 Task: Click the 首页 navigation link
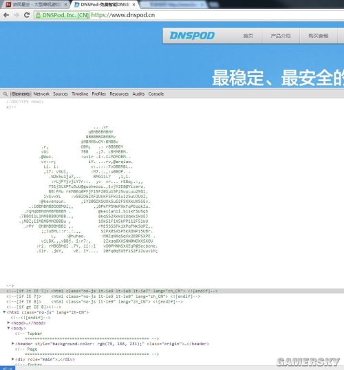pyautogui.click(x=248, y=36)
